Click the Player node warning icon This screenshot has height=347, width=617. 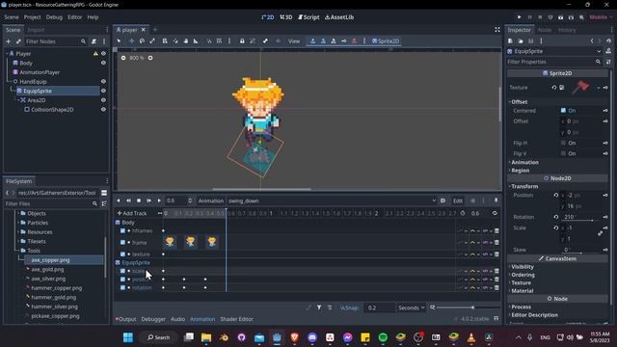tap(95, 54)
